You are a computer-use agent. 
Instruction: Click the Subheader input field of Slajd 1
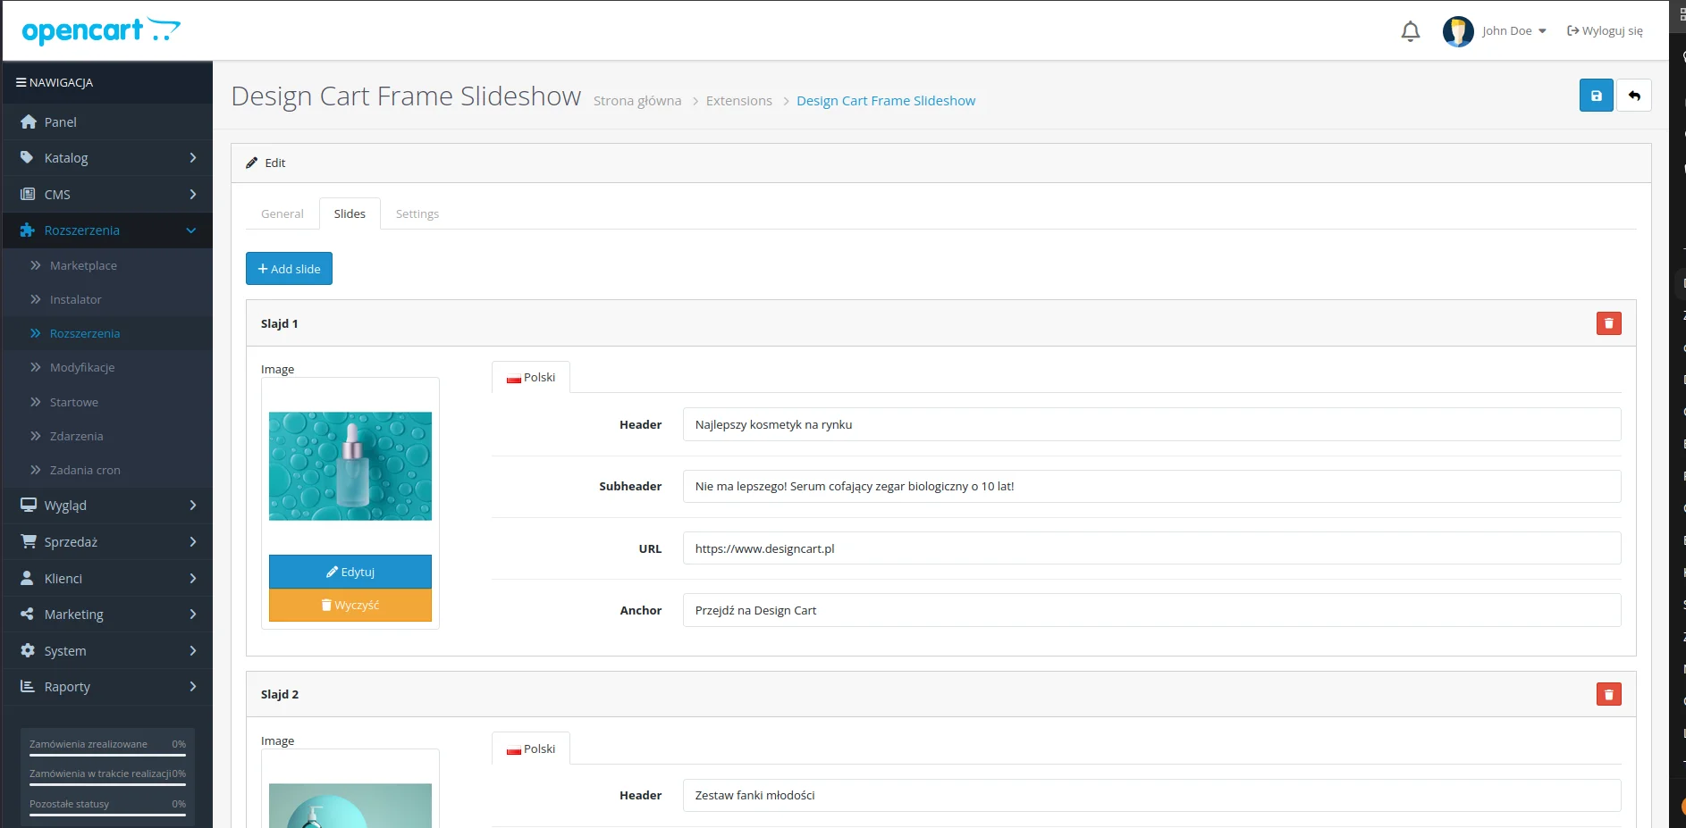point(1151,487)
